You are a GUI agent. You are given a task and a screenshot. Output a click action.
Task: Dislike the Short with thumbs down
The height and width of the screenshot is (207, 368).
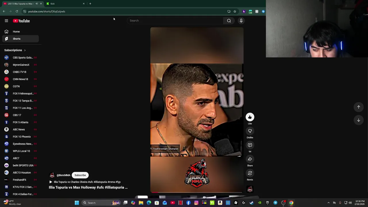[x=250, y=131]
